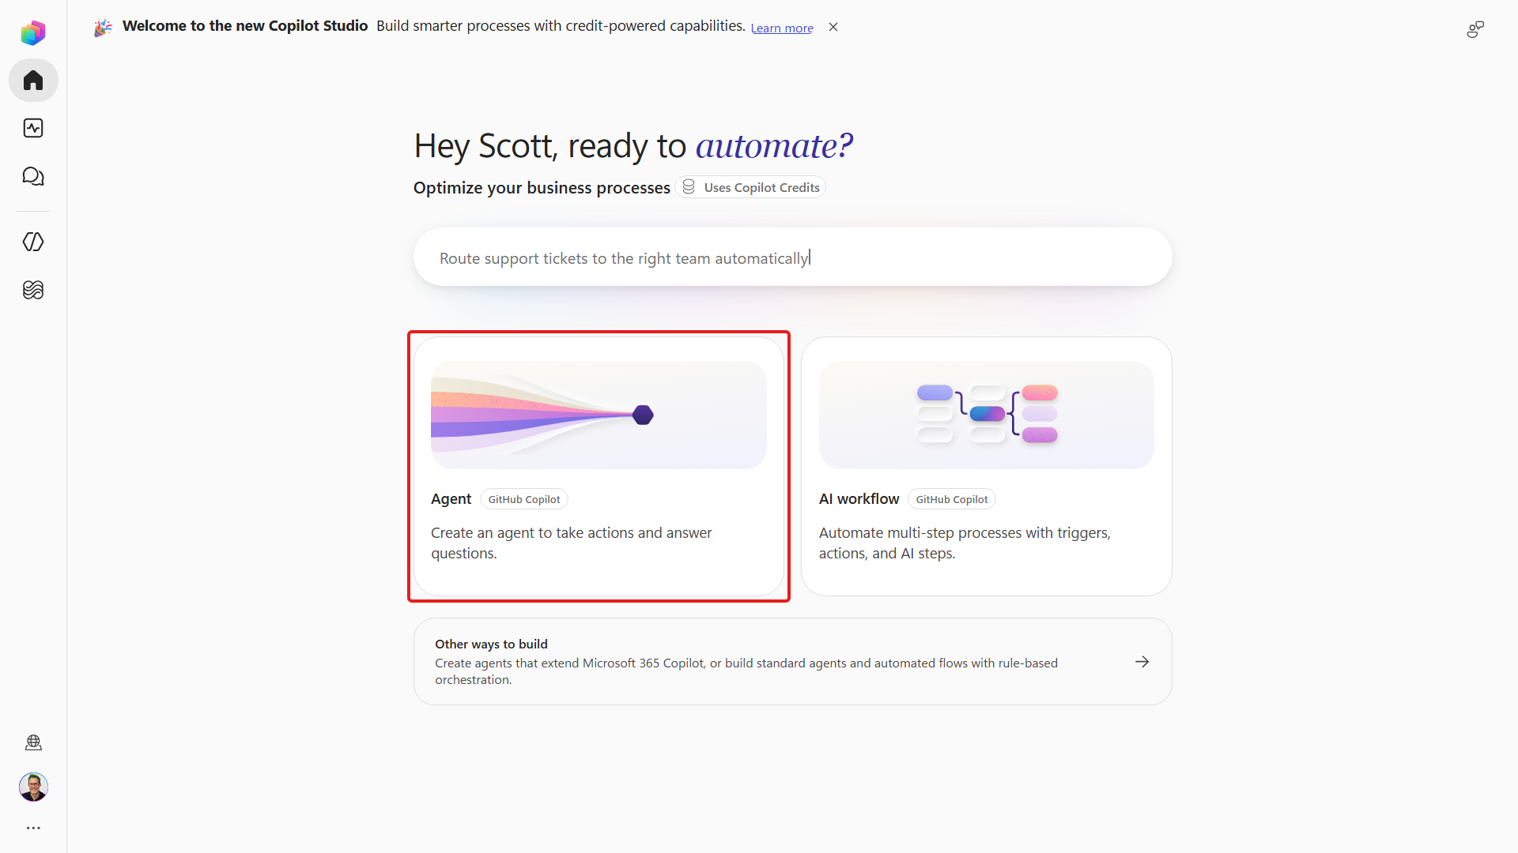
Task: Click the Optimize your business processes text
Action: (542, 188)
